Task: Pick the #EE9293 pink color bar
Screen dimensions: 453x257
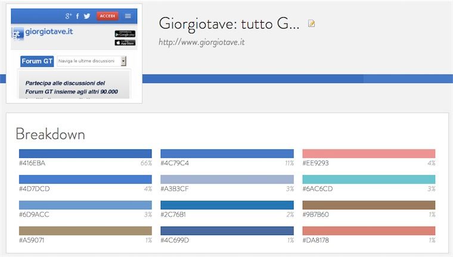Action: (x=368, y=153)
